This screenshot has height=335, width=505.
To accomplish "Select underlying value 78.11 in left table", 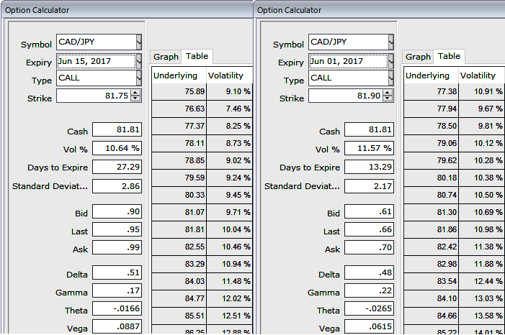I will pos(179,143).
